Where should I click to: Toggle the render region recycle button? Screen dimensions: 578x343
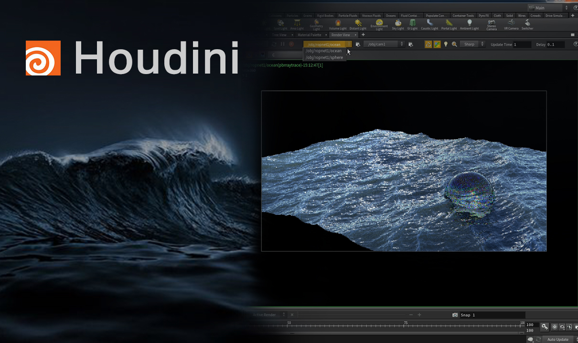pos(428,44)
